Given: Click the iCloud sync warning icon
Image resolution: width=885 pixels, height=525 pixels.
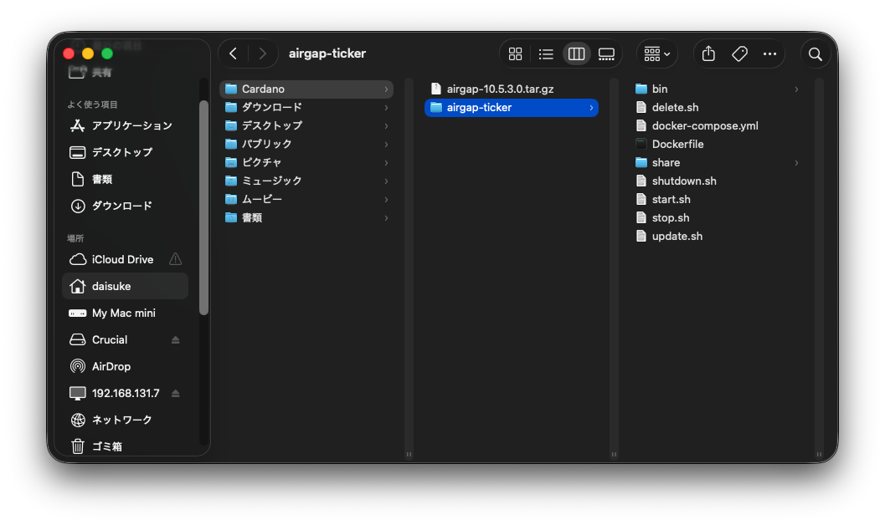Looking at the screenshot, I should click(175, 259).
